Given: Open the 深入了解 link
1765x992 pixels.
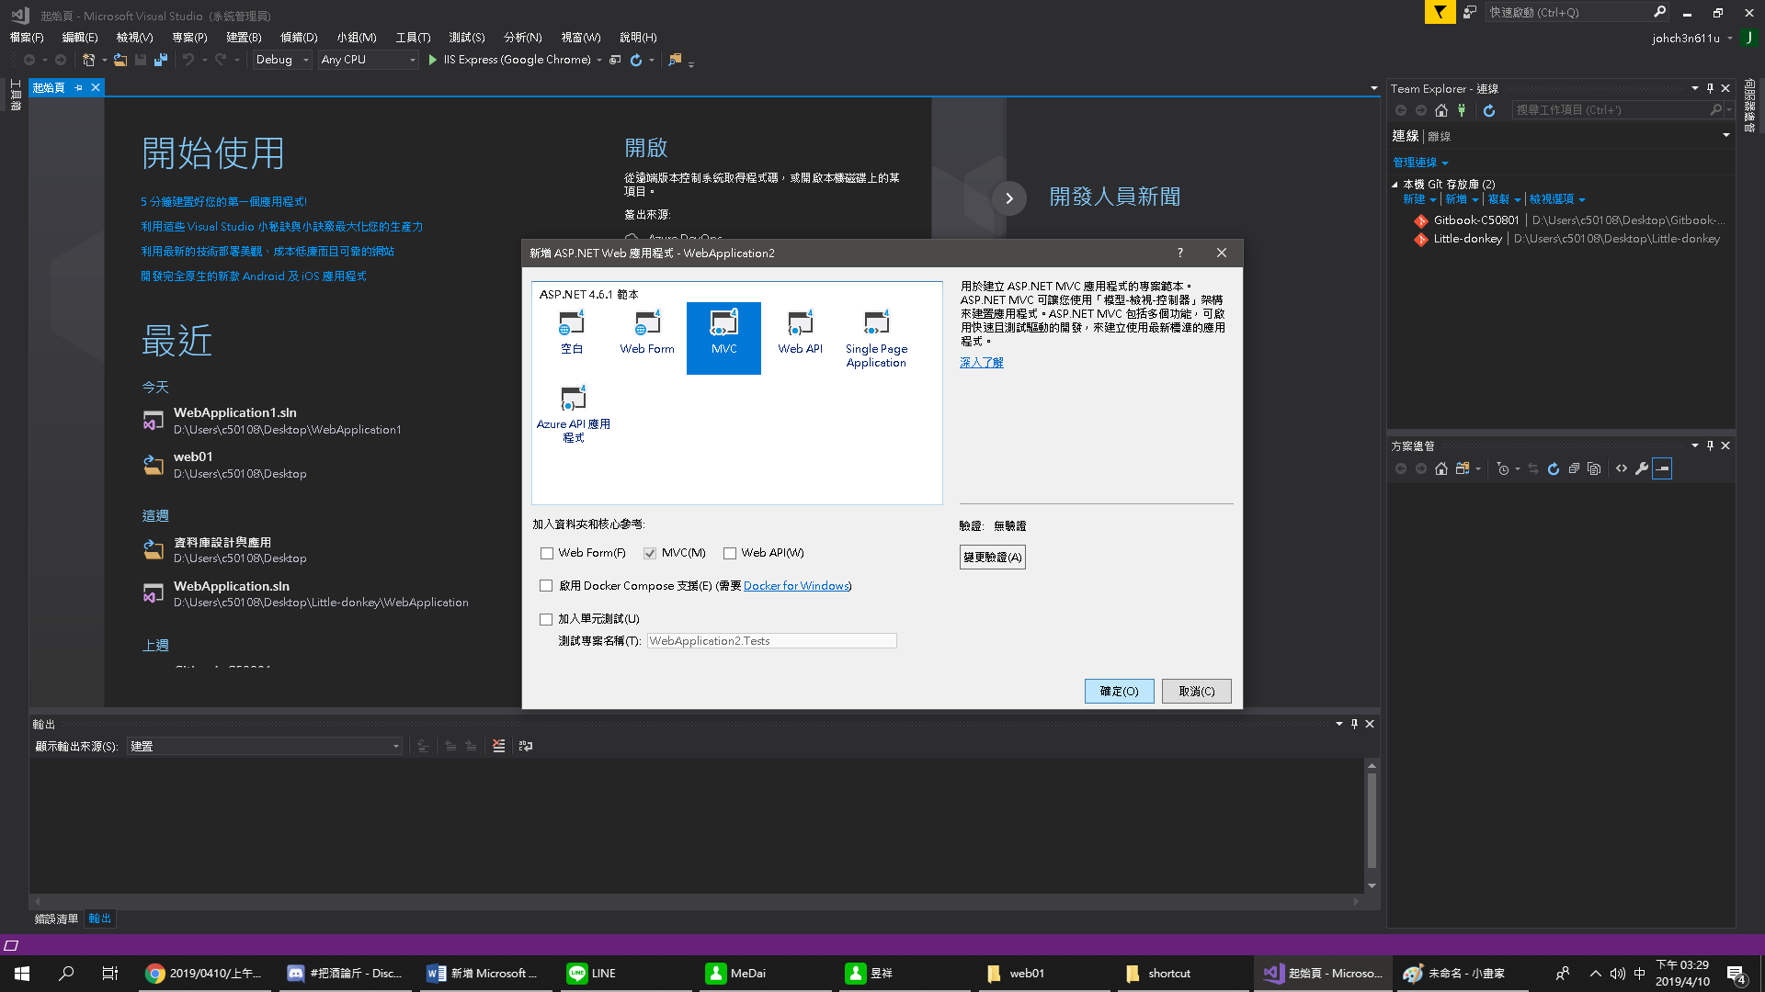Looking at the screenshot, I should 981,363.
